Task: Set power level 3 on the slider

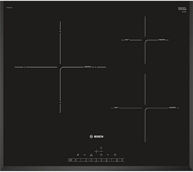Action: click(x=91, y=160)
